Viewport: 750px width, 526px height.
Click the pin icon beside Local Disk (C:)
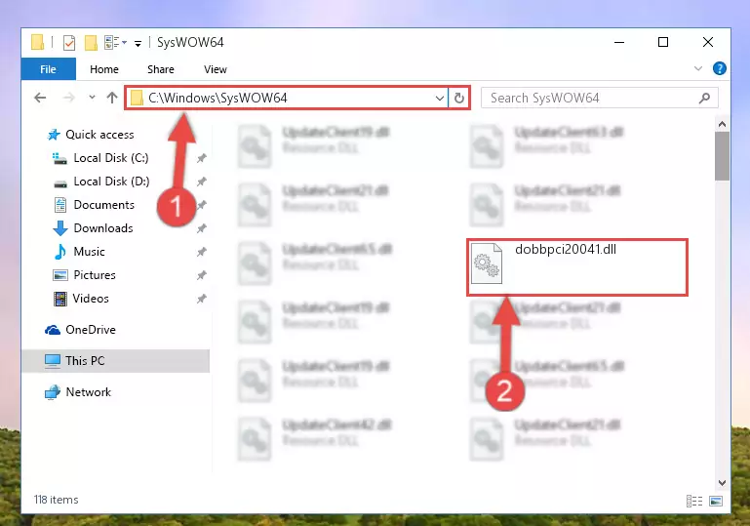click(201, 158)
